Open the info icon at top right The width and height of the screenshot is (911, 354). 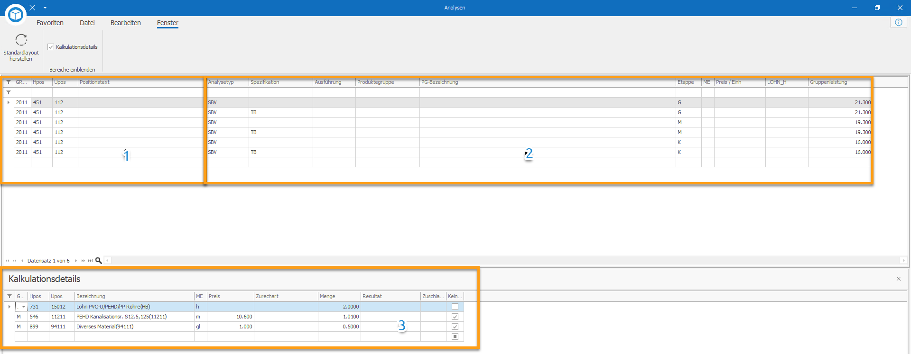coord(899,22)
